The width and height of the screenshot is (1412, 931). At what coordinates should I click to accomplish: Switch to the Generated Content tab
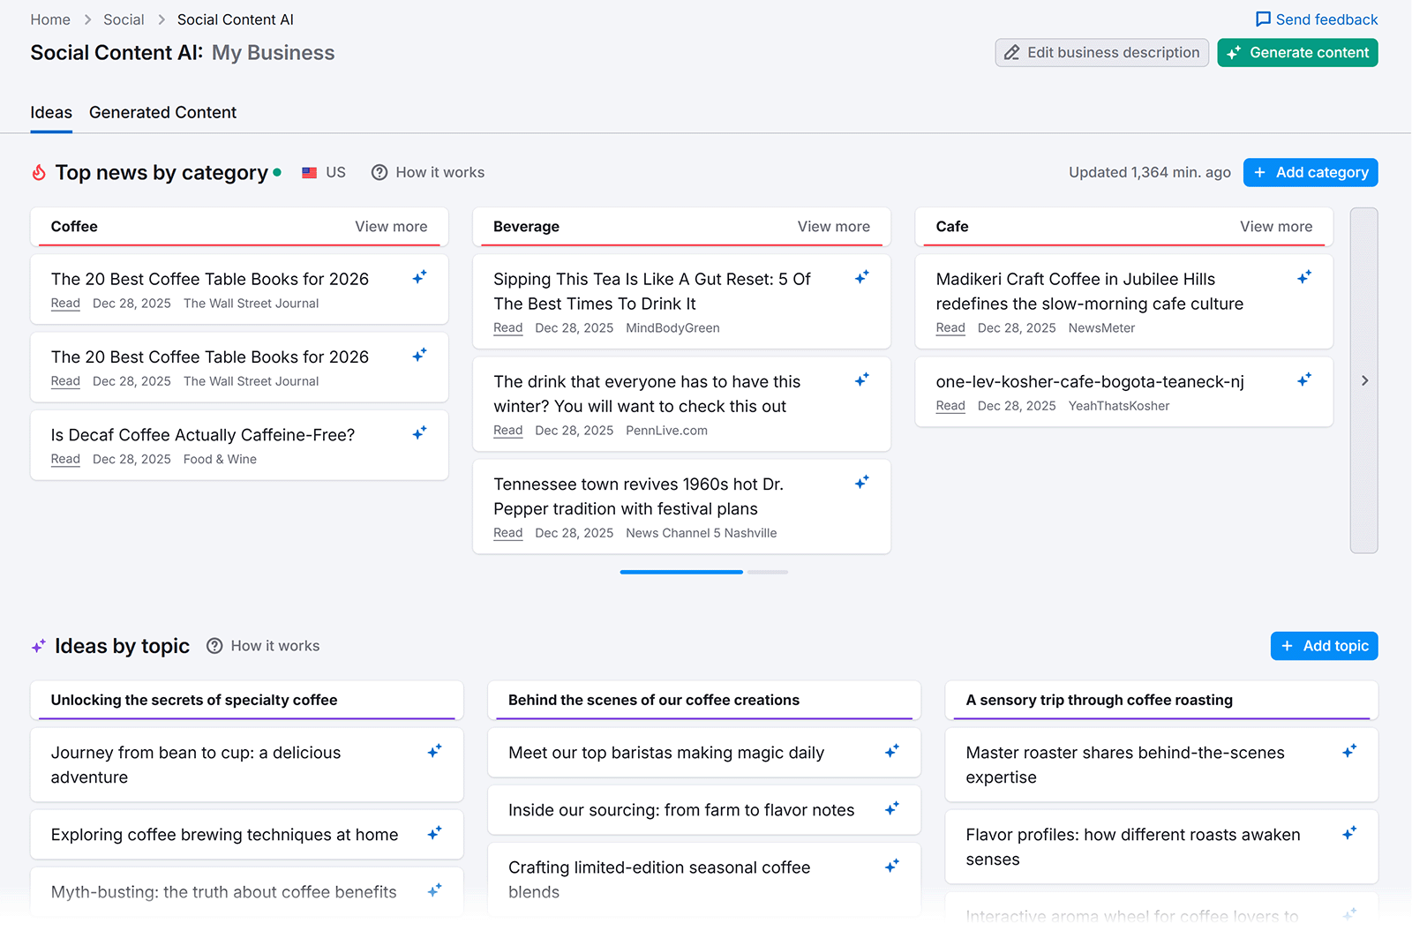coord(162,112)
